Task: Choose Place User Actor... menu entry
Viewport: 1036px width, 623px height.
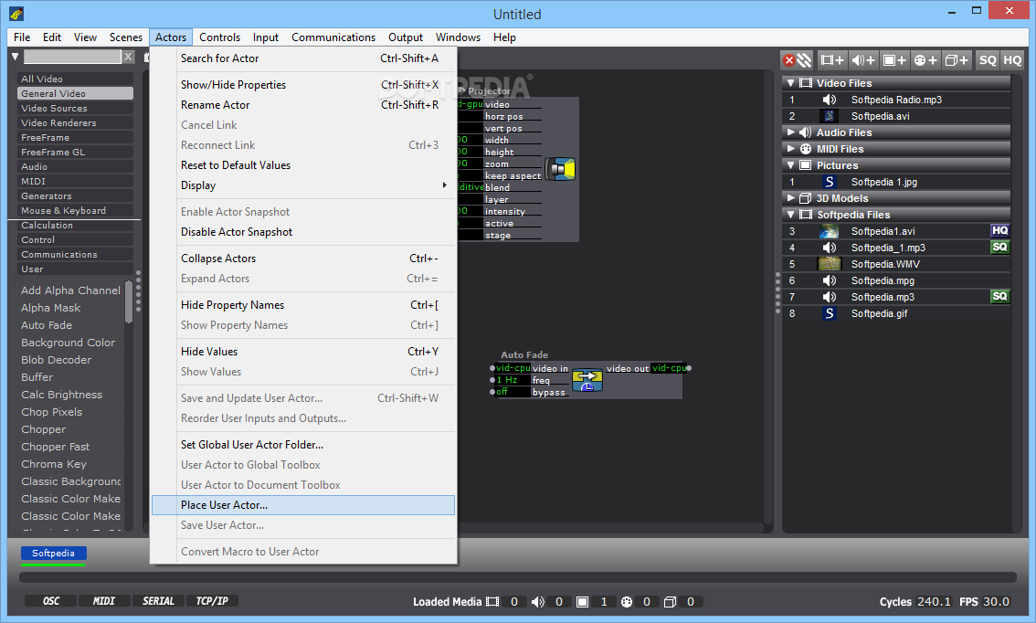Action: pyautogui.click(x=303, y=505)
